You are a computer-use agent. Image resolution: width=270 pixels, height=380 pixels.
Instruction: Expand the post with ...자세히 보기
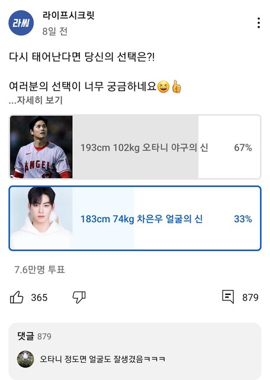point(36,100)
